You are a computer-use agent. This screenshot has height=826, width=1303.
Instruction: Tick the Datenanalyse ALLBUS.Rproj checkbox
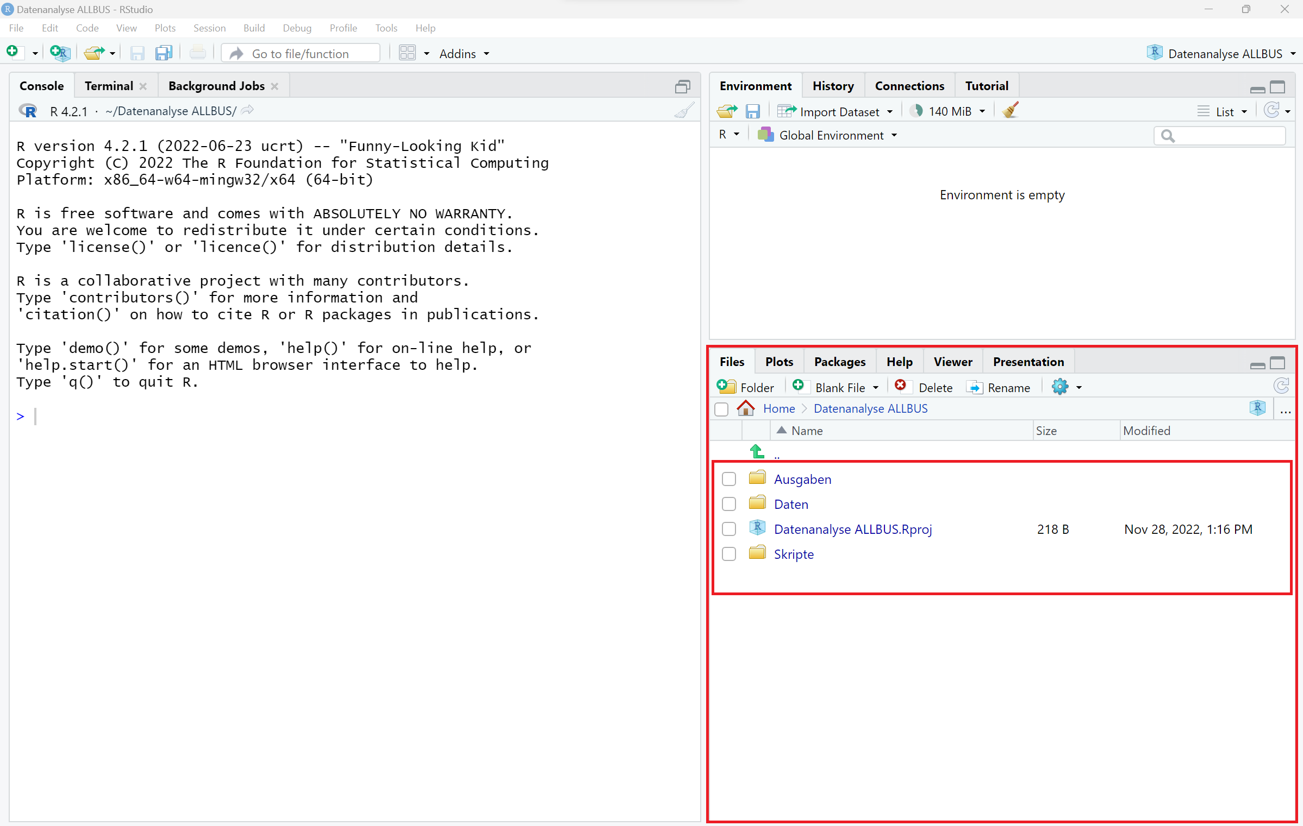[729, 529]
